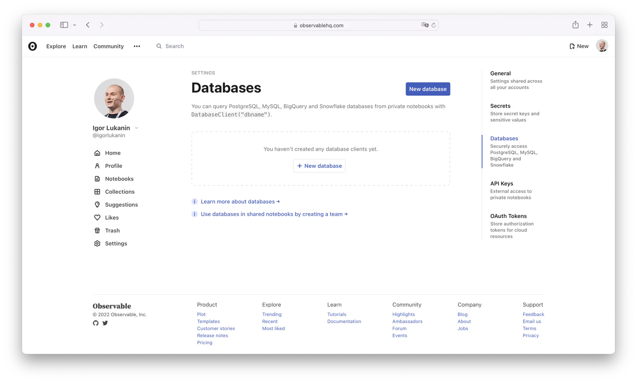This screenshot has width=637, height=383.
Task: Click the search magnifier icon
Action: (159, 46)
